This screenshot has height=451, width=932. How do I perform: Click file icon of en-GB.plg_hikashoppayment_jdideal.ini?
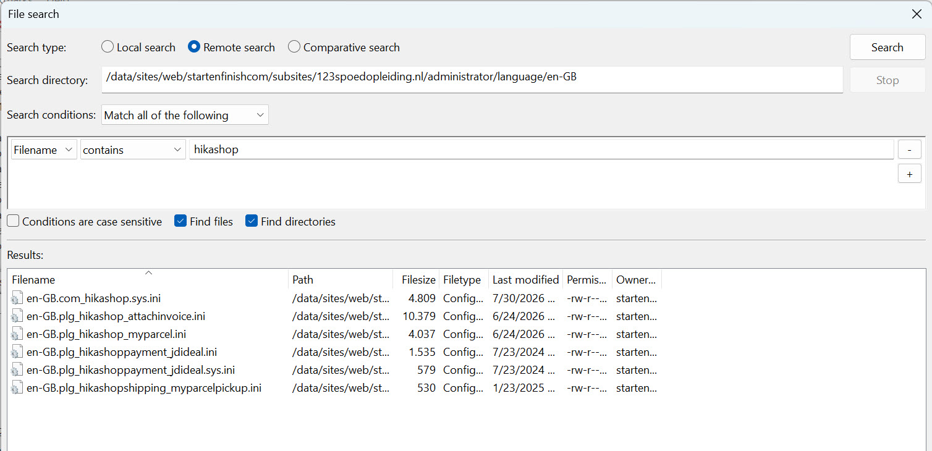pos(17,352)
